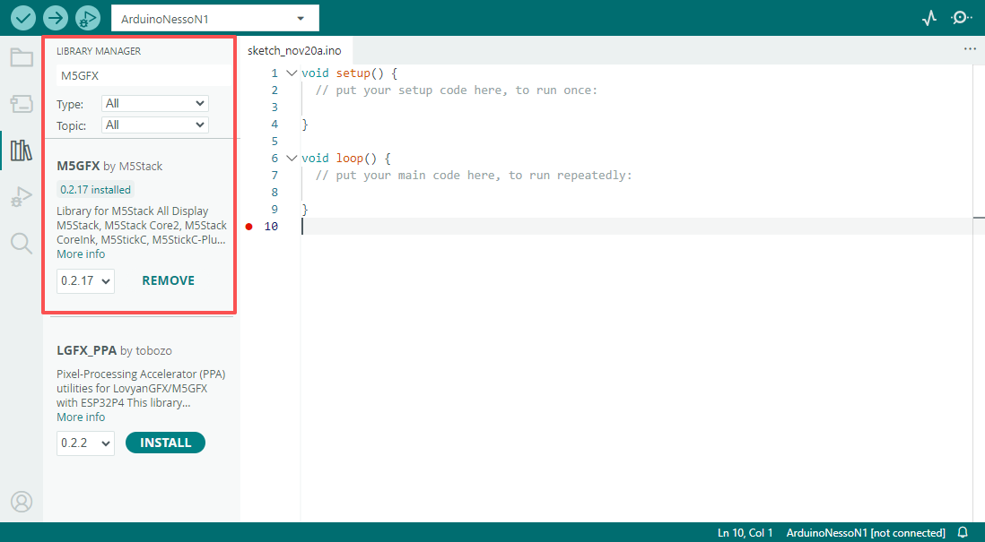Click REMOVE for the M5GFX library

click(168, 281)
